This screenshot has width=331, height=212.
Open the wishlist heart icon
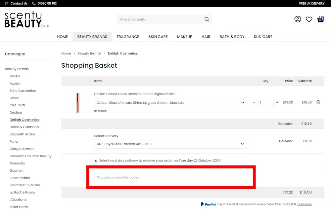coord(309,19)
